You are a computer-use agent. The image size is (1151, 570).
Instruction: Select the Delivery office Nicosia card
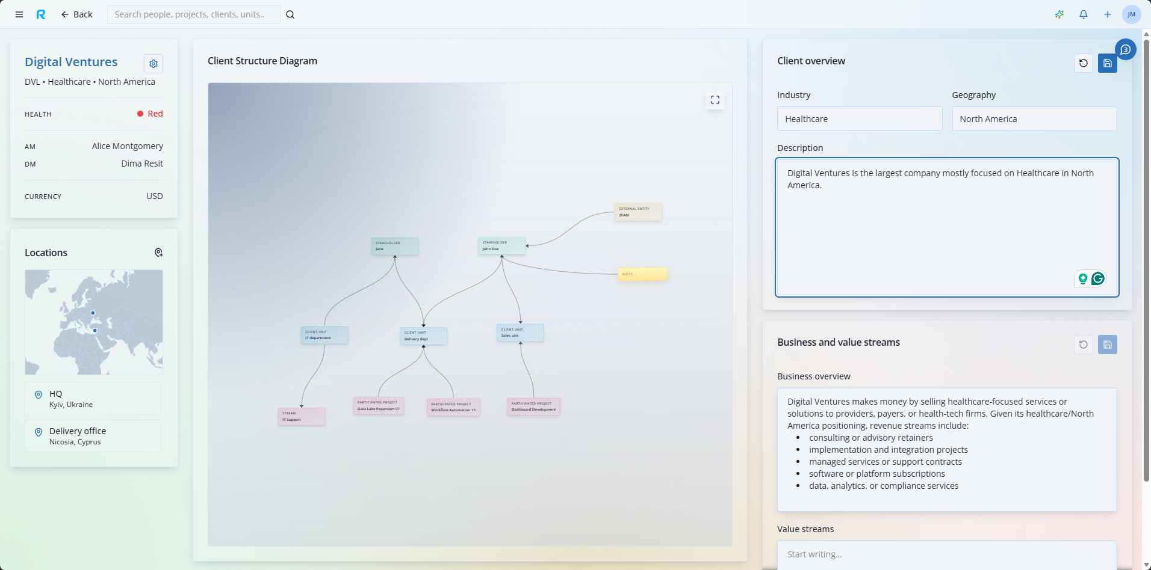(x=93, y=435)
